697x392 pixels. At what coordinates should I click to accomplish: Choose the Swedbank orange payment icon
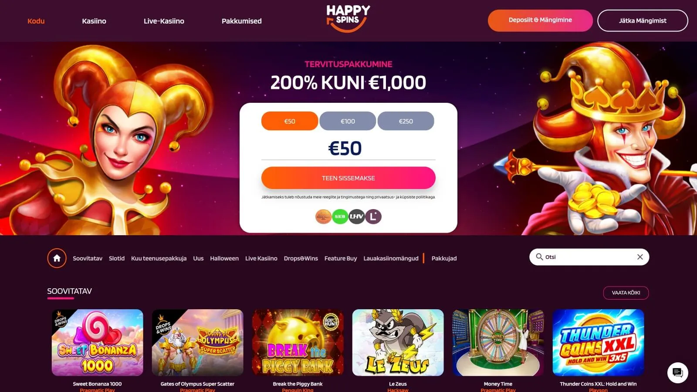pos(323,216)
